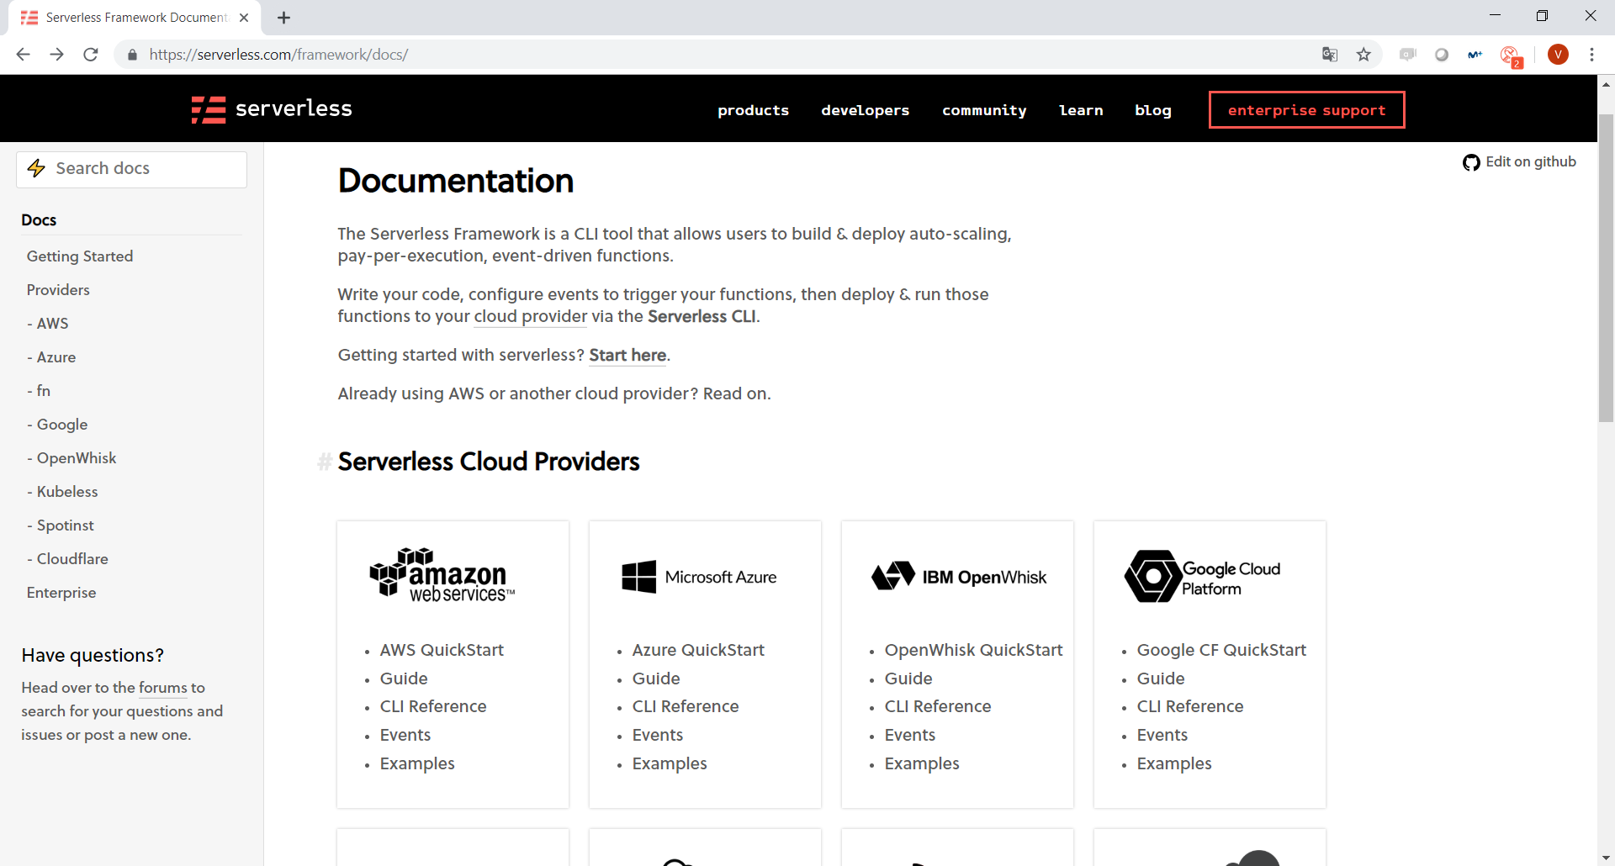Focus the Search docs field
The width and height of the screenshot is (1615, 866).
click(132, 169)
